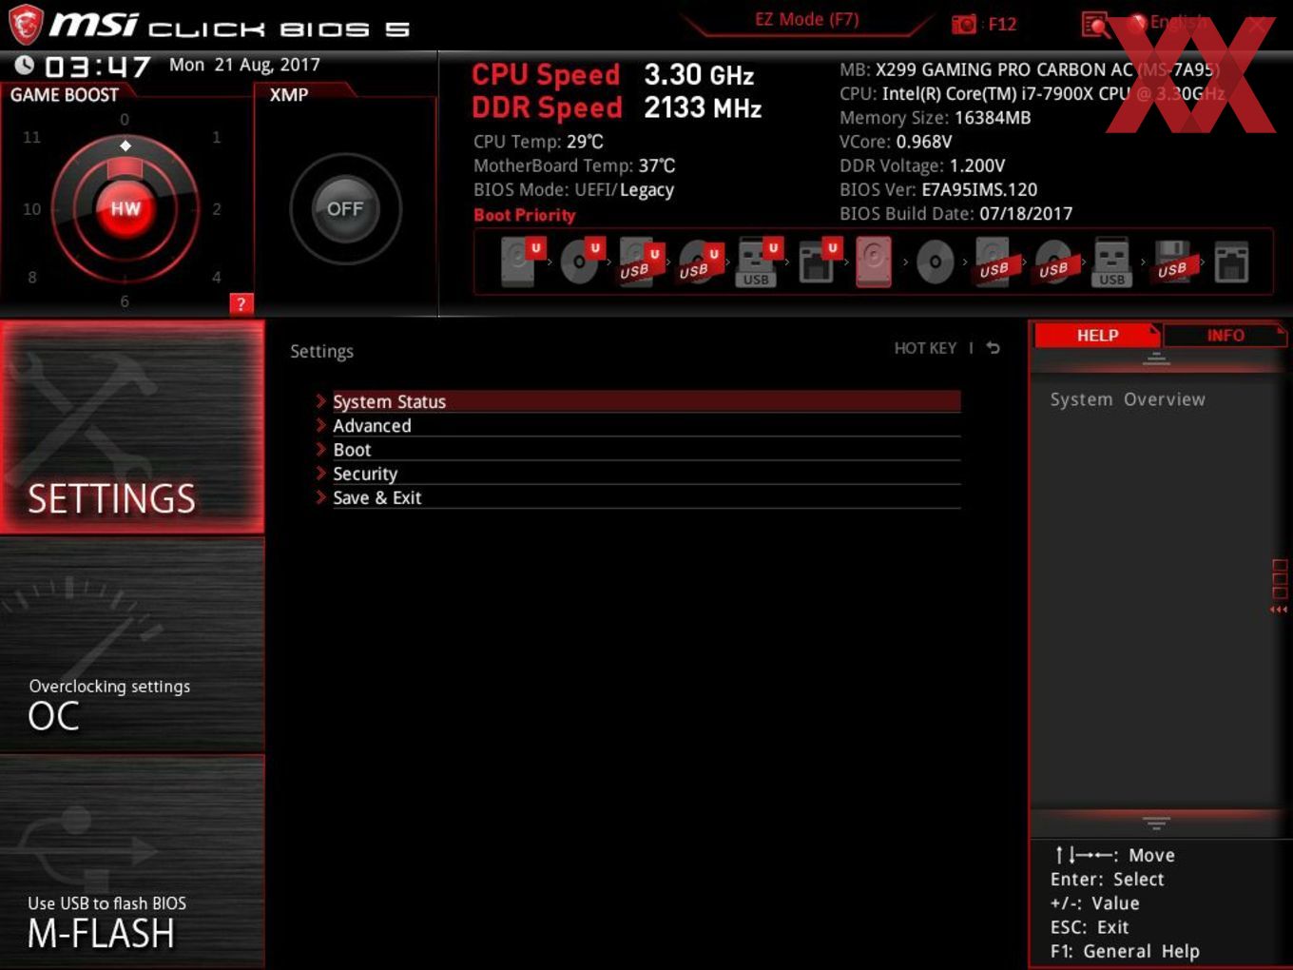Toggle the XMP OFF button

click(345, 209)
